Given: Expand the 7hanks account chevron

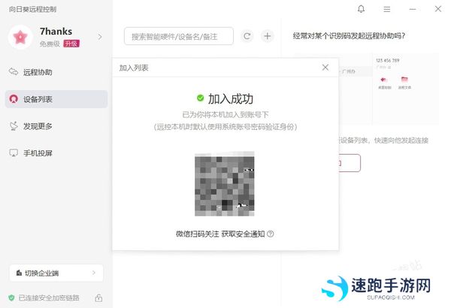Looking at the screenshot, I should click(100, 37).
